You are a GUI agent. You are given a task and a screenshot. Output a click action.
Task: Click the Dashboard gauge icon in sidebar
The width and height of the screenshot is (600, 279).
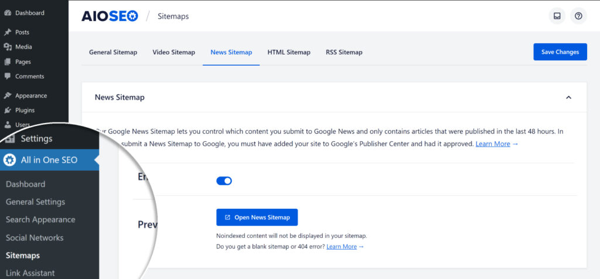click(x=7, y=13)
